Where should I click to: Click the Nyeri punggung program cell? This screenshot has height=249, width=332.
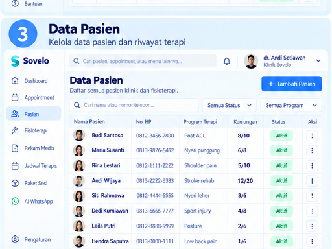point(202,150)
